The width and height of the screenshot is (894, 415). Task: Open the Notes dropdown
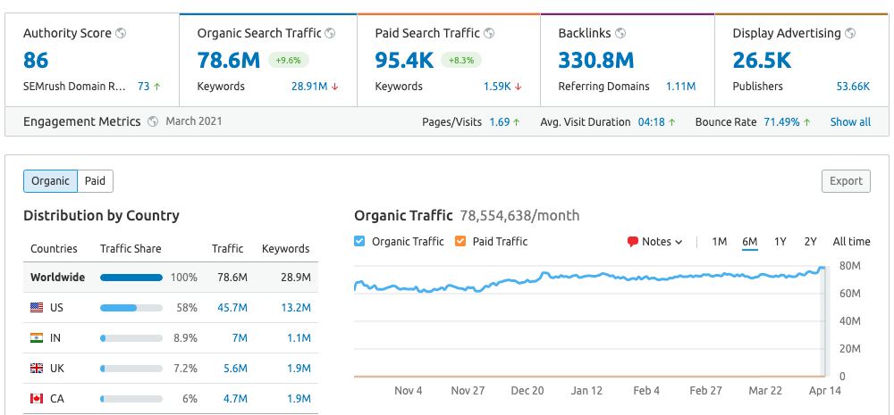click(x=655, y=242)
